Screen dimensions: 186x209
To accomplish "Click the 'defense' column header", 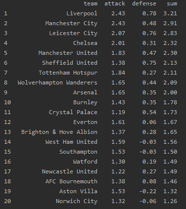I will 144,3.
